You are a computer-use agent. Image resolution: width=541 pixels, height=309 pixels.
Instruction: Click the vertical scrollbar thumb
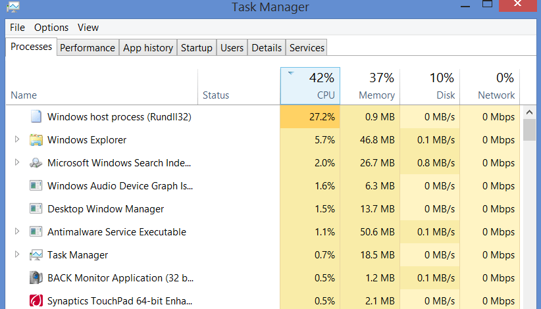click(x=530, y=129)
